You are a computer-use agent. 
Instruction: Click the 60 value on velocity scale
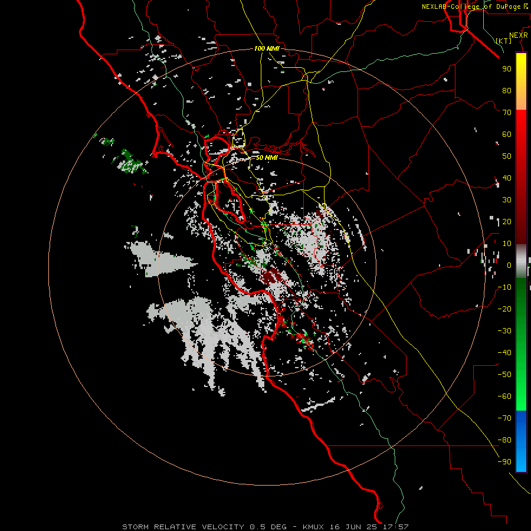pos(507,135)
